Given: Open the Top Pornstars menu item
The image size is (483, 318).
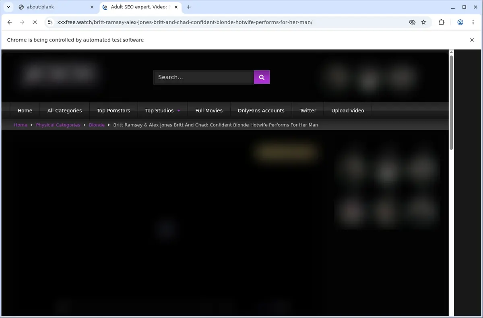Looking at the screenshot, I should [114, 111].
